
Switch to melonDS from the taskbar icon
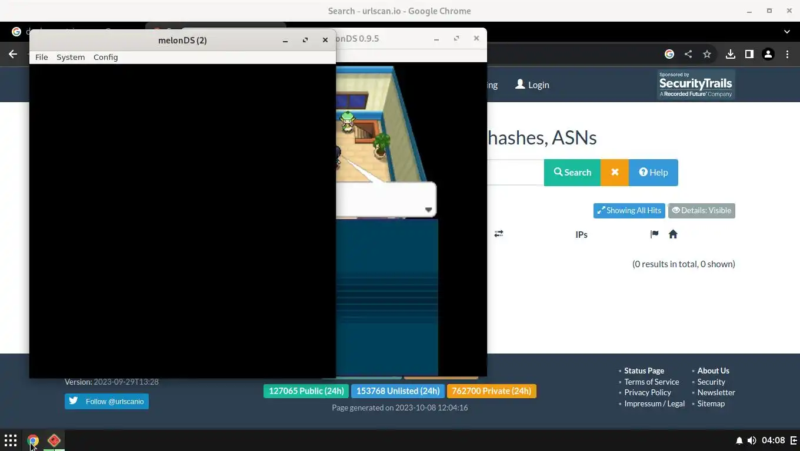[x=54, y=440]
